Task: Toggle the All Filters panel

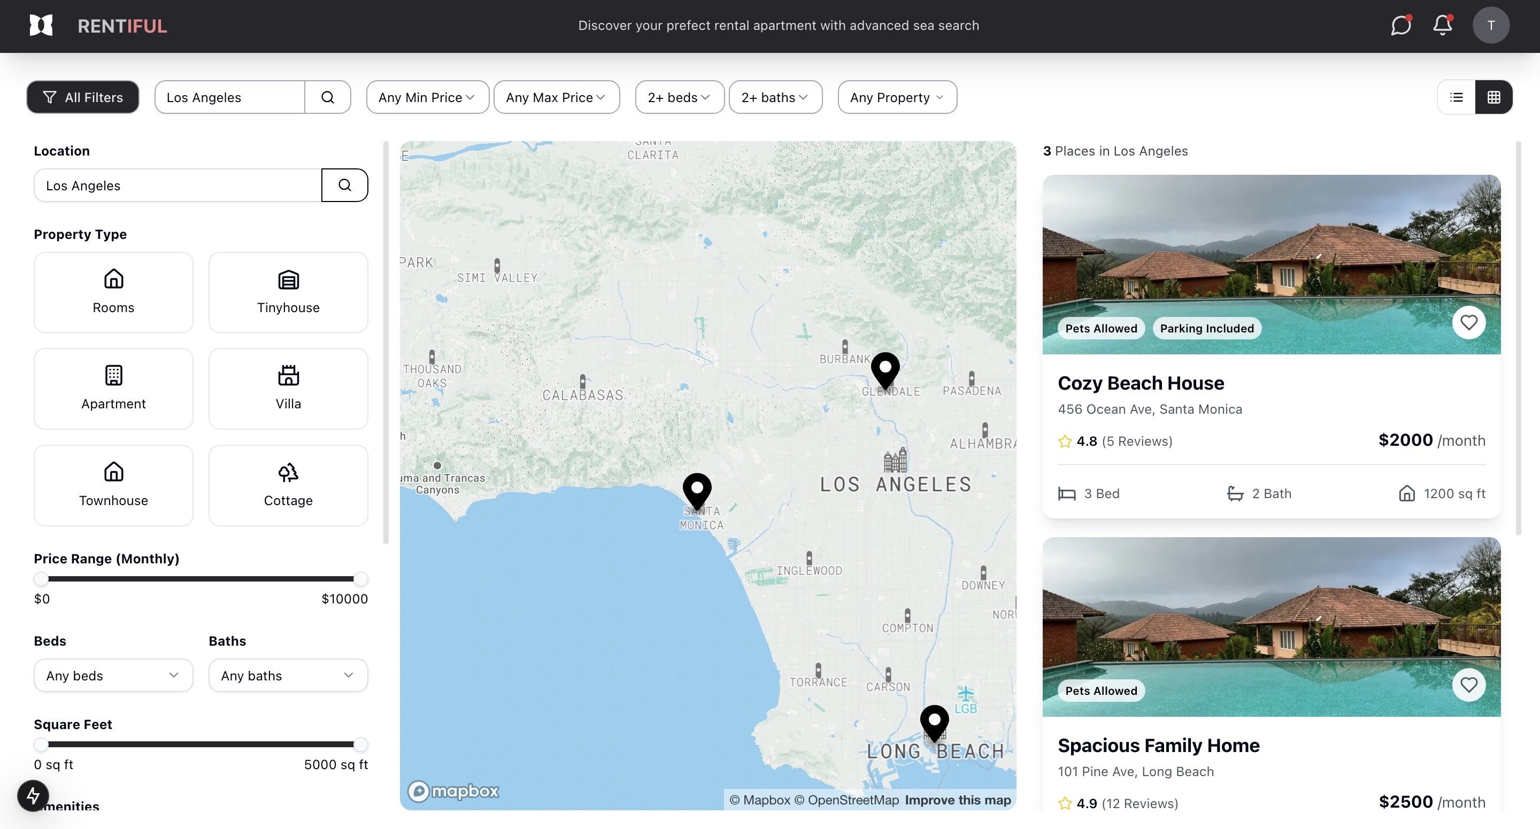Action: pos(82,97)
